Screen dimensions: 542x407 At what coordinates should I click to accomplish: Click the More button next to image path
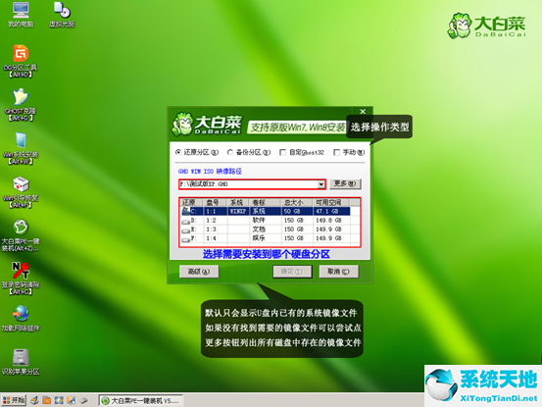tap(345, 183)
